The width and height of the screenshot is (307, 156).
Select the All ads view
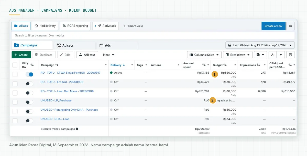[x=21, y=26]
